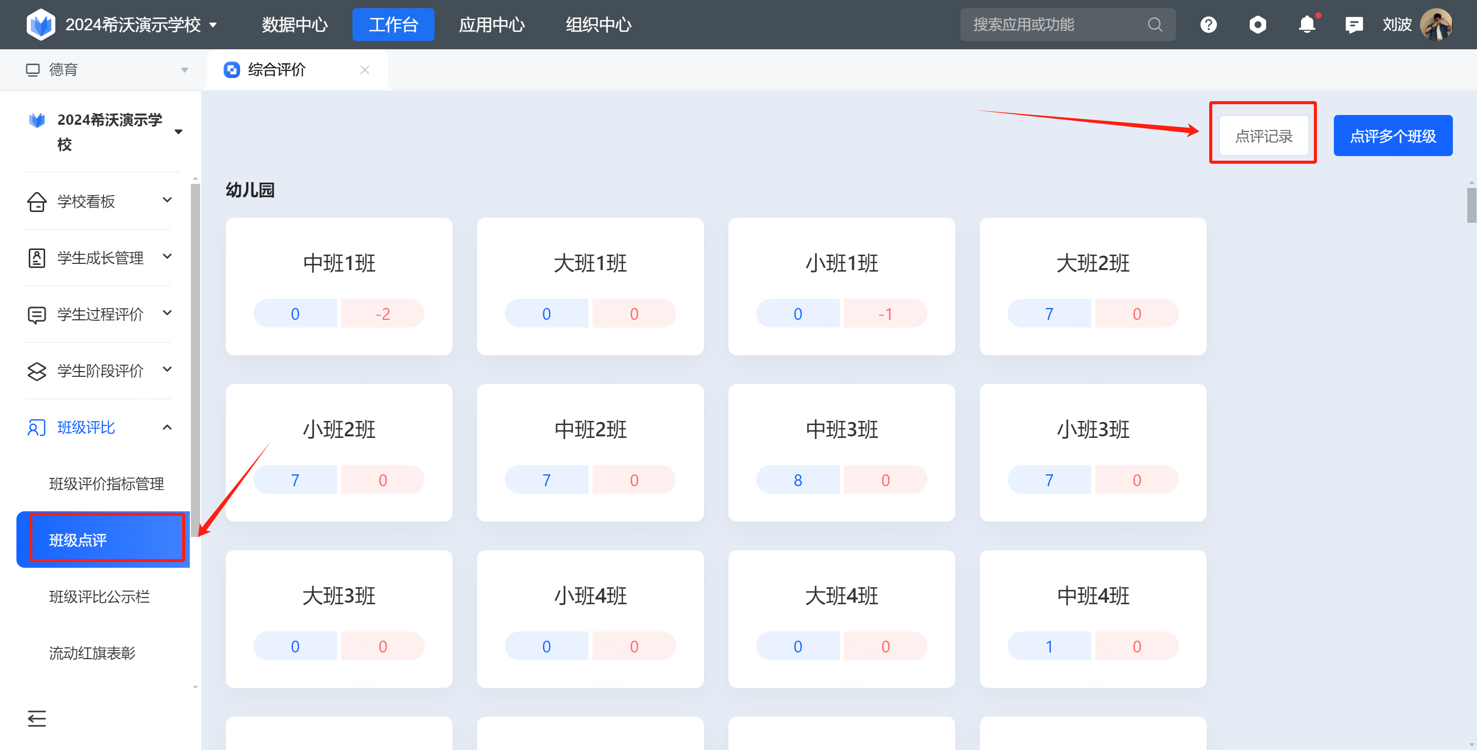
Task: Open the 大班1班 class card
Action: [x=590, y=286]
